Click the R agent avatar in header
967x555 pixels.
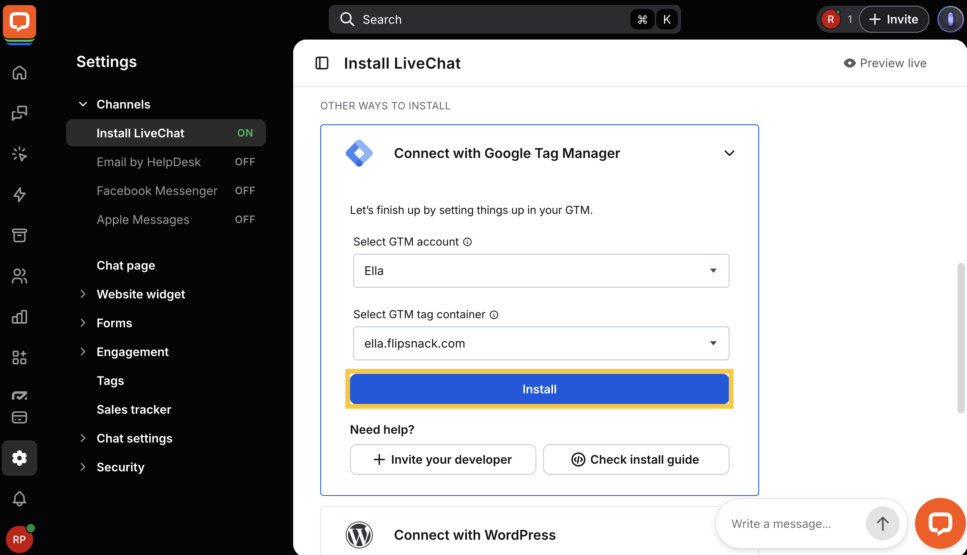click(831, 19)
